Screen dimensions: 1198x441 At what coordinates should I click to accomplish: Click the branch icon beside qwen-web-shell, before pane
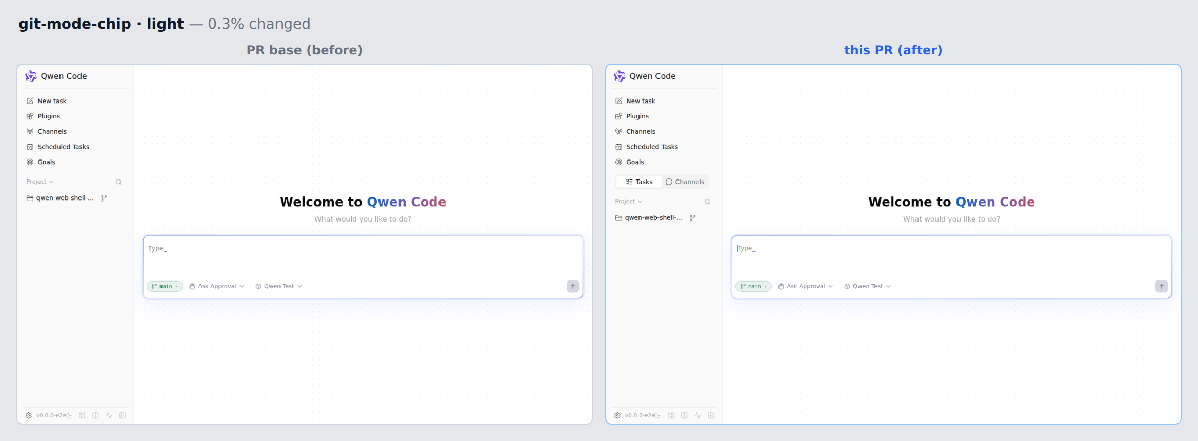[104, 198]
